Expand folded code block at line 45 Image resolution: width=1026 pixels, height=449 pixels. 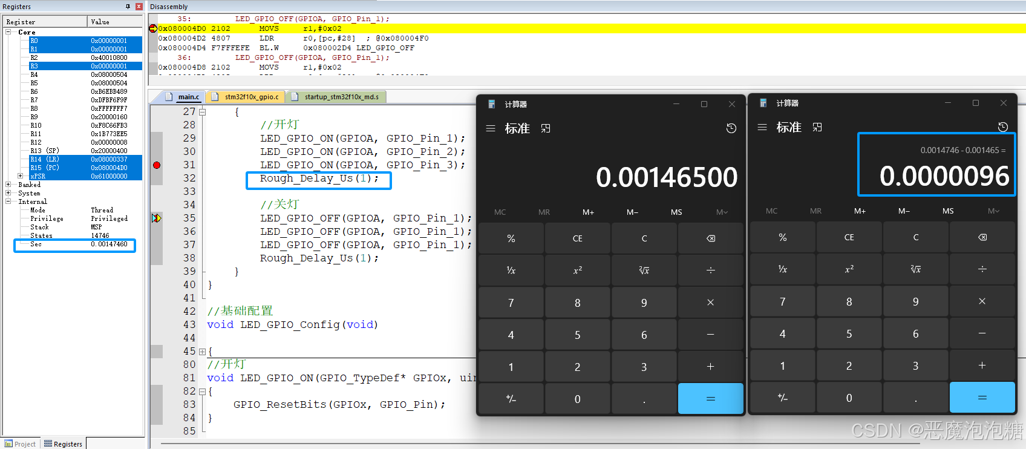coord(203,352)
